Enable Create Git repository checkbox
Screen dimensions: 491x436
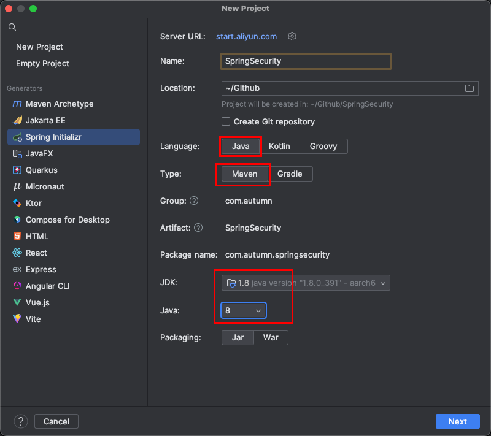click(x=226, y=121)
